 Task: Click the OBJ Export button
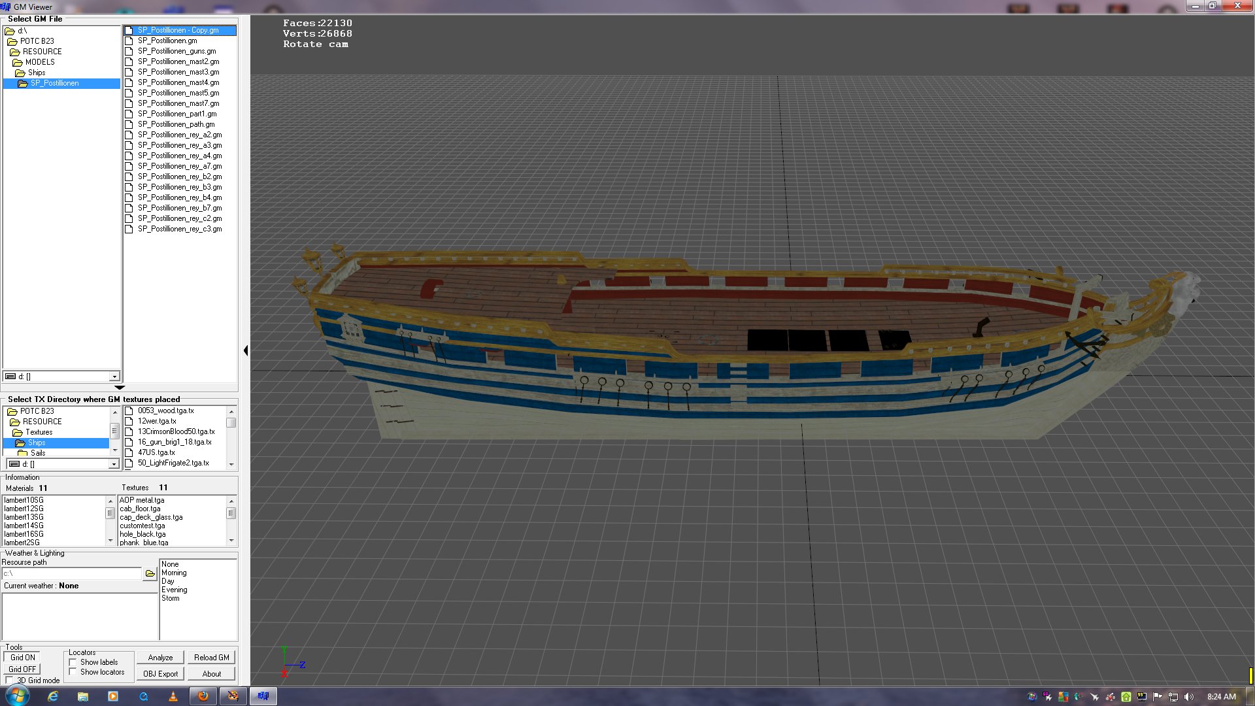click(160, 674)
